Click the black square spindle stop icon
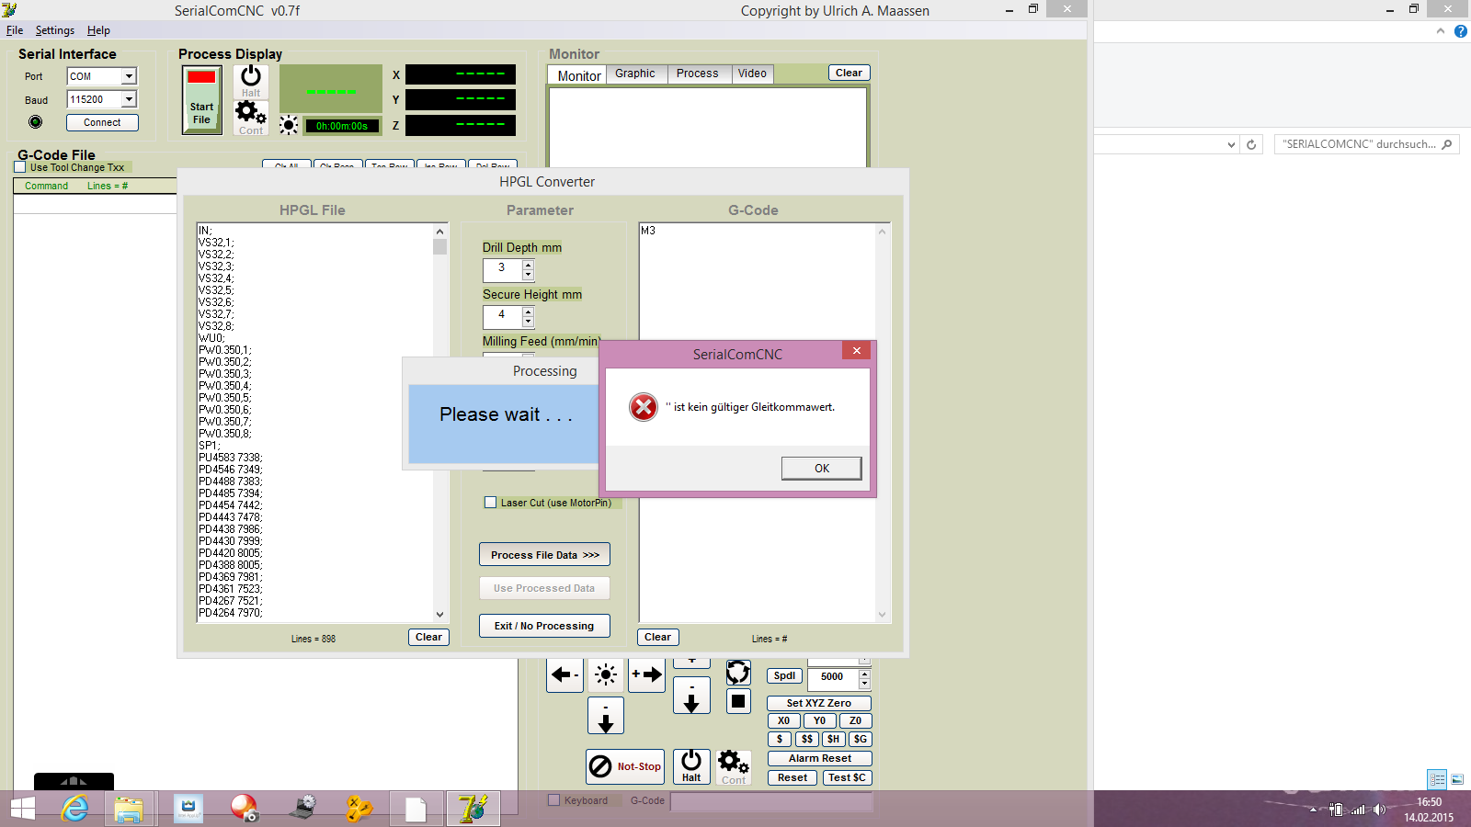The width and height of the screenshot is (1471, 827). click(x=738, y=701)
